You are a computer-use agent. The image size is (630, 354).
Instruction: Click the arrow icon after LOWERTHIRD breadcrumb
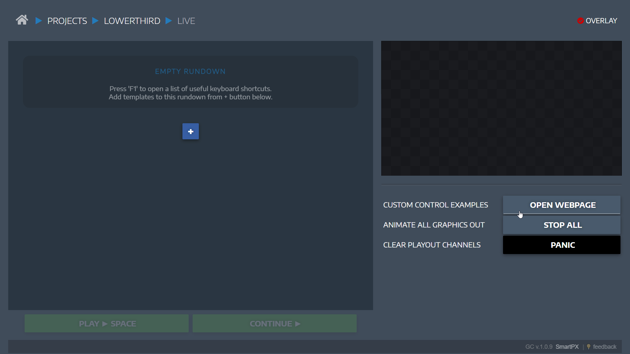pos(169,20)
